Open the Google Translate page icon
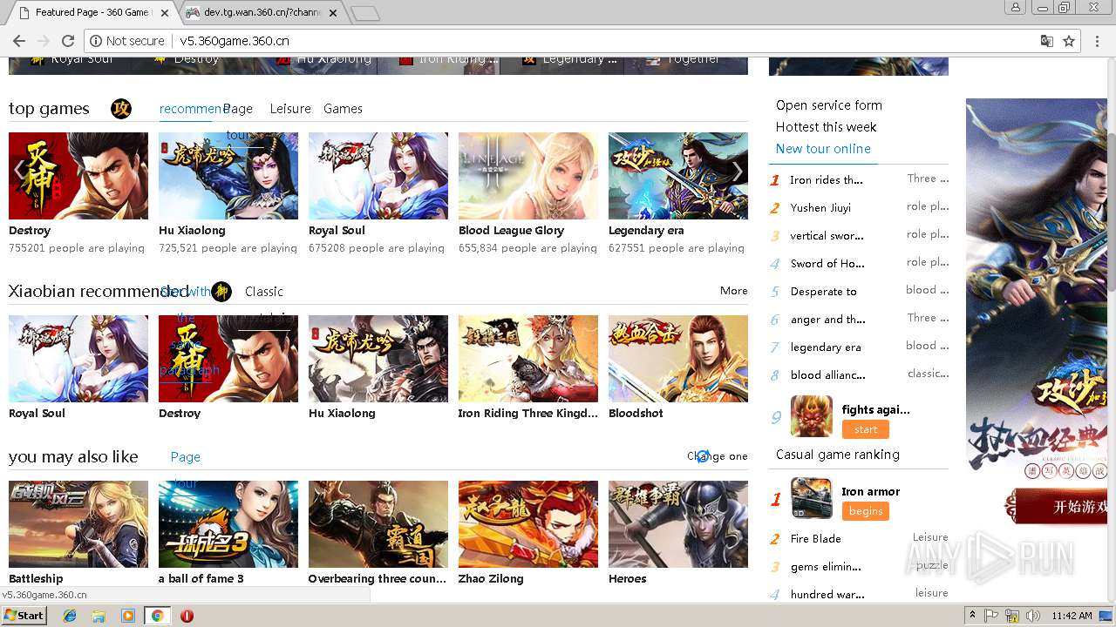 [1047, 41]
